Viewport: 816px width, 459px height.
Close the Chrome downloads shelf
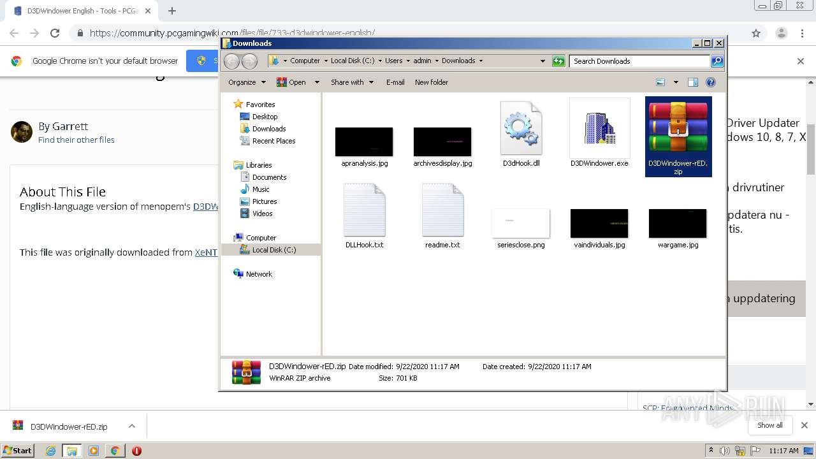click(805, 425)
